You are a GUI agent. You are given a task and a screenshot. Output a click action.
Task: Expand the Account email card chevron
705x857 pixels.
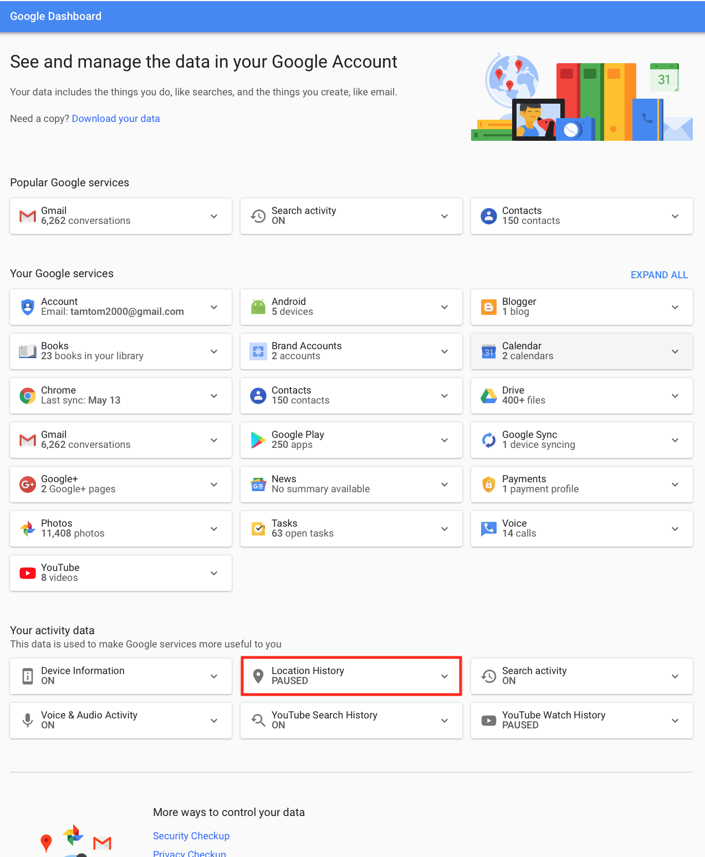pyautogui.click(x=214, y=307)
